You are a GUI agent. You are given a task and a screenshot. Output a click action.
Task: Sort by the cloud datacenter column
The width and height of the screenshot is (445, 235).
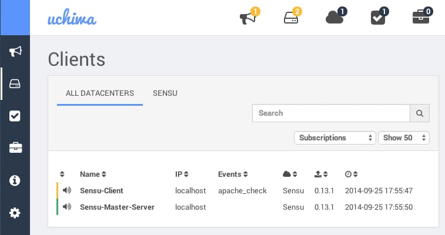point(290,174)
